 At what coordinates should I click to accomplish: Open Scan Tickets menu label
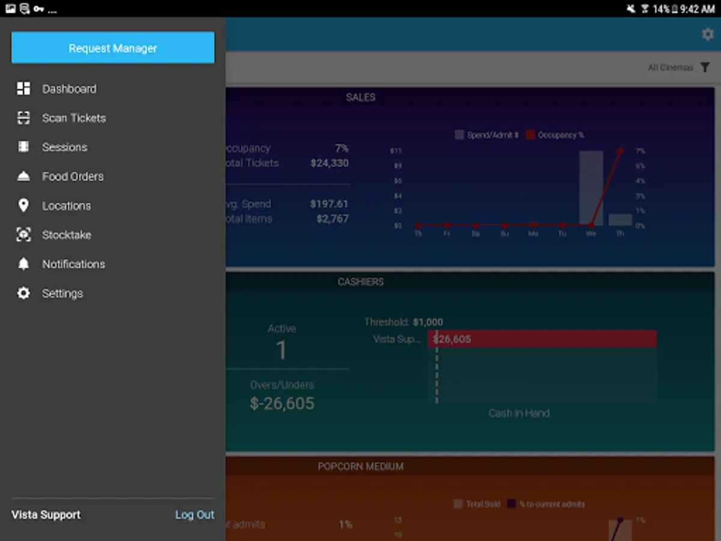point(74,118)
